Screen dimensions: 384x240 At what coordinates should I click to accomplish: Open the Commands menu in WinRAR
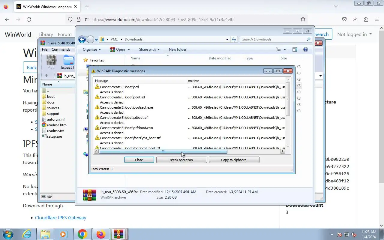click(x=61, y=49)
